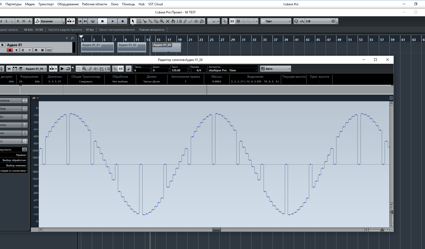
Task: Select the Comp hand tool
Action: (173, 21)
